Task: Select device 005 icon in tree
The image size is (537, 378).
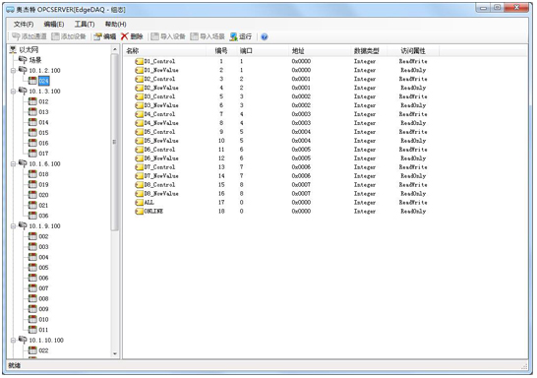Action: (x=32, y=268)
